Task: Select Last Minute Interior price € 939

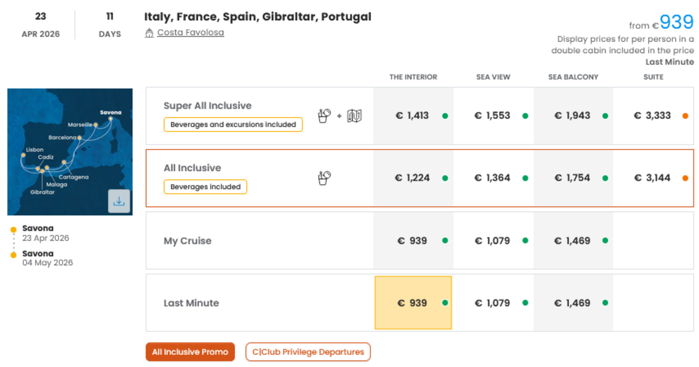Action: 413,303
